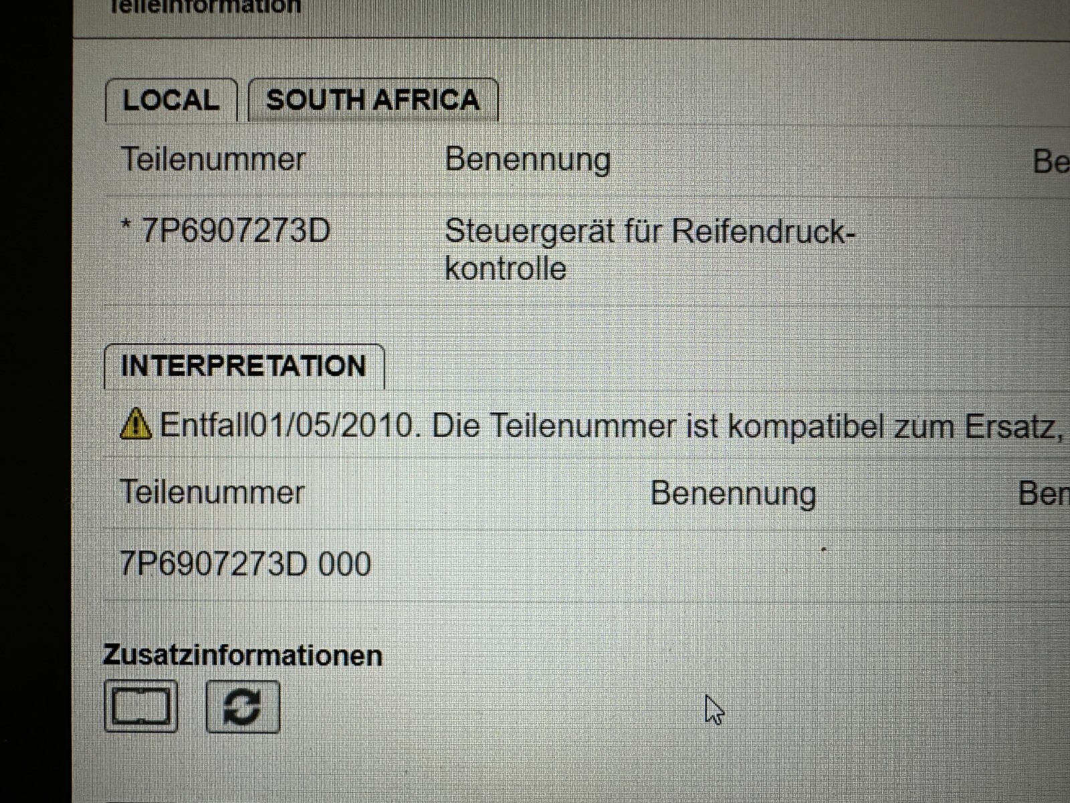Click the rectangular ticket icon under Zusatzinformationen
This screenshot has height=803, width=1070.
pos(141,707)
